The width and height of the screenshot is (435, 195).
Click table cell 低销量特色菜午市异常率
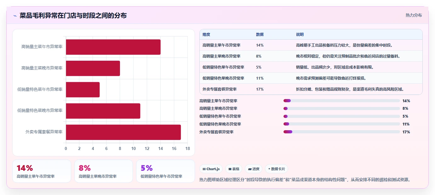(x=223, y=67)
